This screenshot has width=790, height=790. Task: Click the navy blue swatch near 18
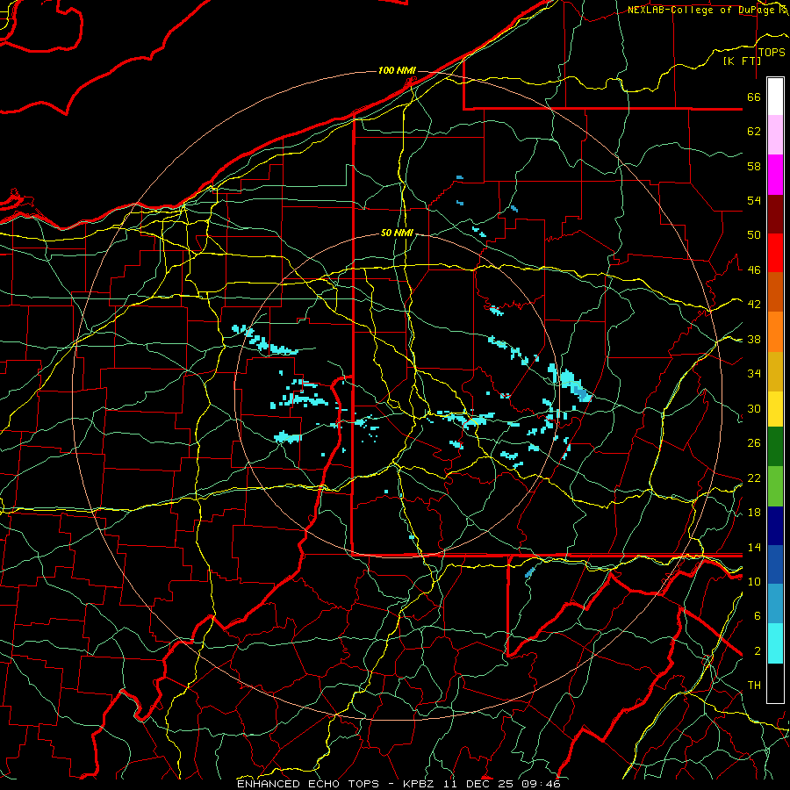(x=775, y=526)
